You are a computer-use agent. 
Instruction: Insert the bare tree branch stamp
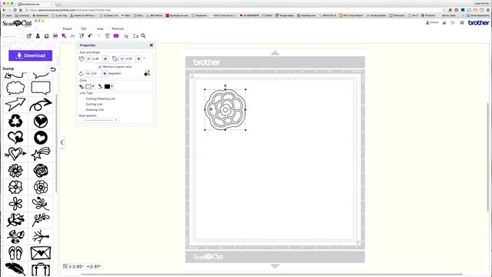pos(41,236)
